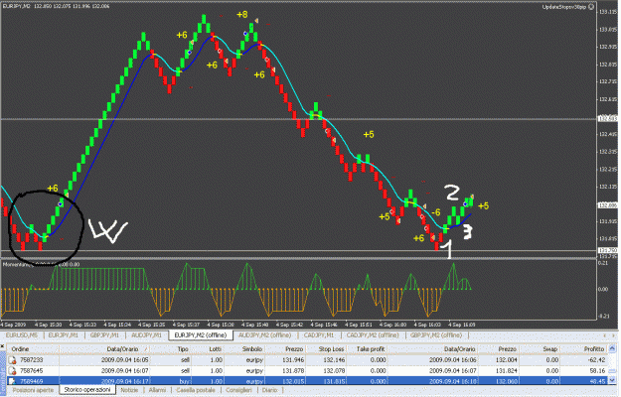Image resolution: width=621 pixels, height=397 pixels.
Task: Open the AUDJPY,M1 chart tab
Action: pos(146,334)
